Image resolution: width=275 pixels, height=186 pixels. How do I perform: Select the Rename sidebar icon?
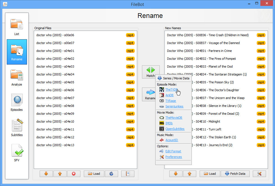[x=17, y=52]
